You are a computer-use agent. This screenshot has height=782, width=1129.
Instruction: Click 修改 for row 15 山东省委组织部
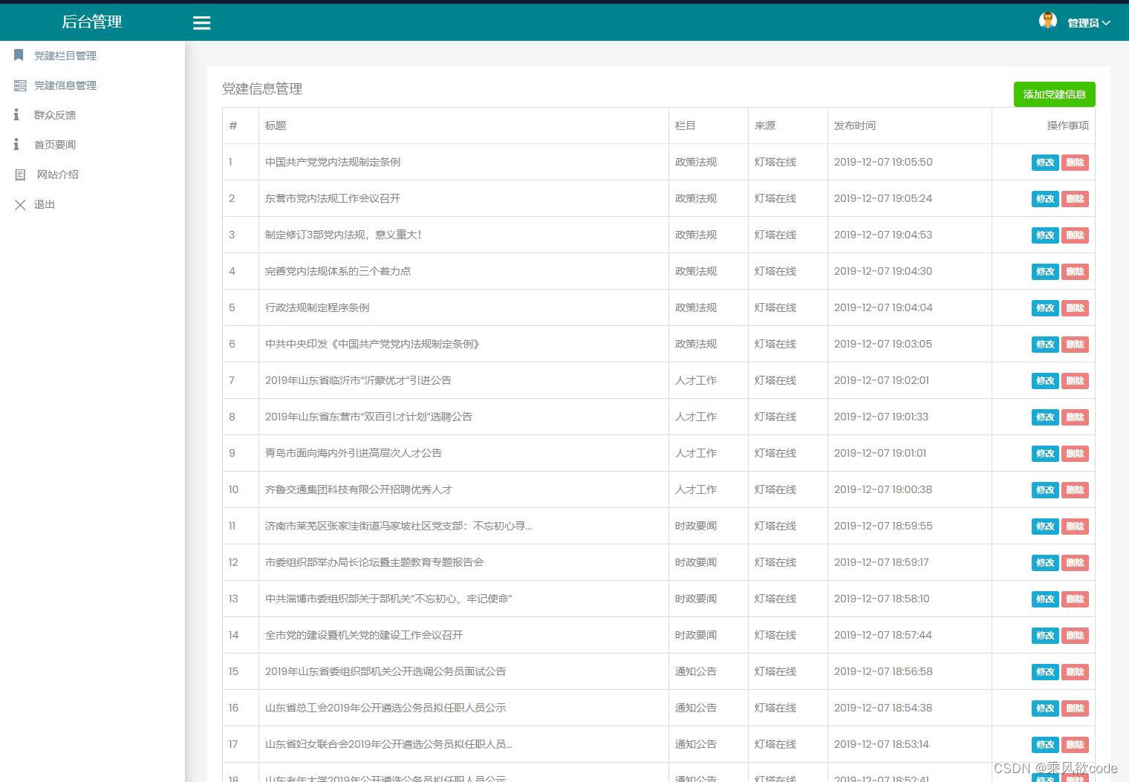1045,672
